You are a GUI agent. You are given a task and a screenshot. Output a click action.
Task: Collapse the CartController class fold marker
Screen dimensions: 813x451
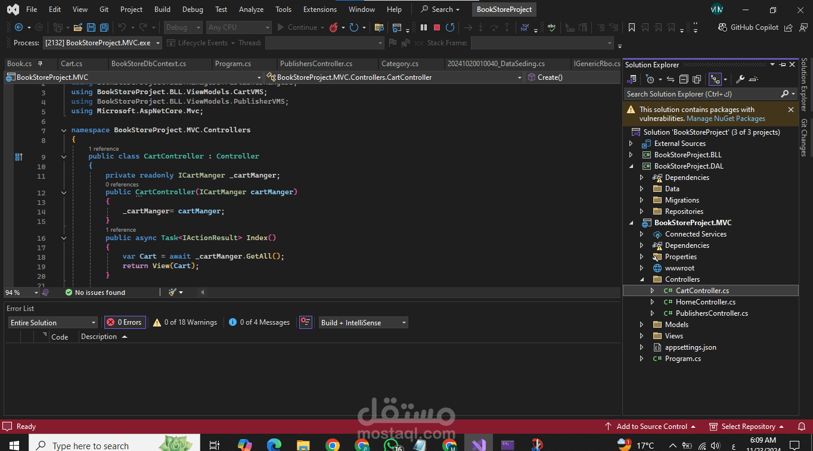pos(64,157)
